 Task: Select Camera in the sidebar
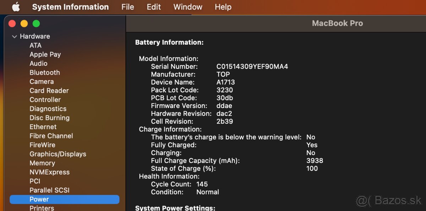pyautogui.click(x=42, y=81)
